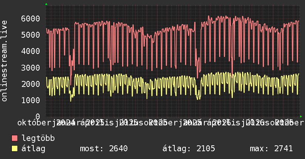This screenshot has width=305, height=159.
Task: Click the pink legtöbb legend swatch
Action: (14, 138)
